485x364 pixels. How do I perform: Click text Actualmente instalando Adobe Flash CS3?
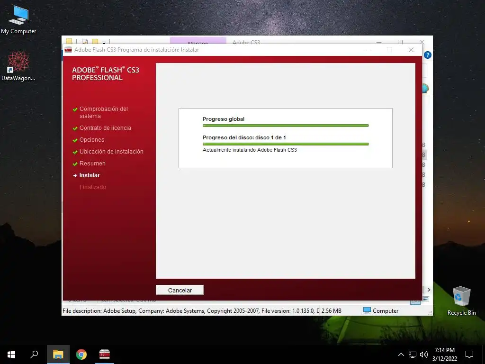[250, 150]
